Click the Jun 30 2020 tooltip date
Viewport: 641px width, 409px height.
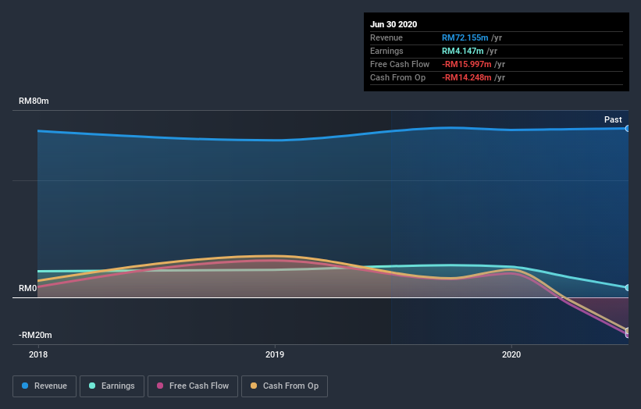click(394, 24)
